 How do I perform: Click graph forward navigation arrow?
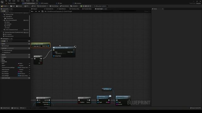pos(39,11)
